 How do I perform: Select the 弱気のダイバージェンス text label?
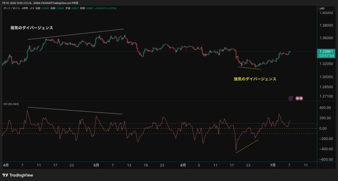click(x=32, y=28)
